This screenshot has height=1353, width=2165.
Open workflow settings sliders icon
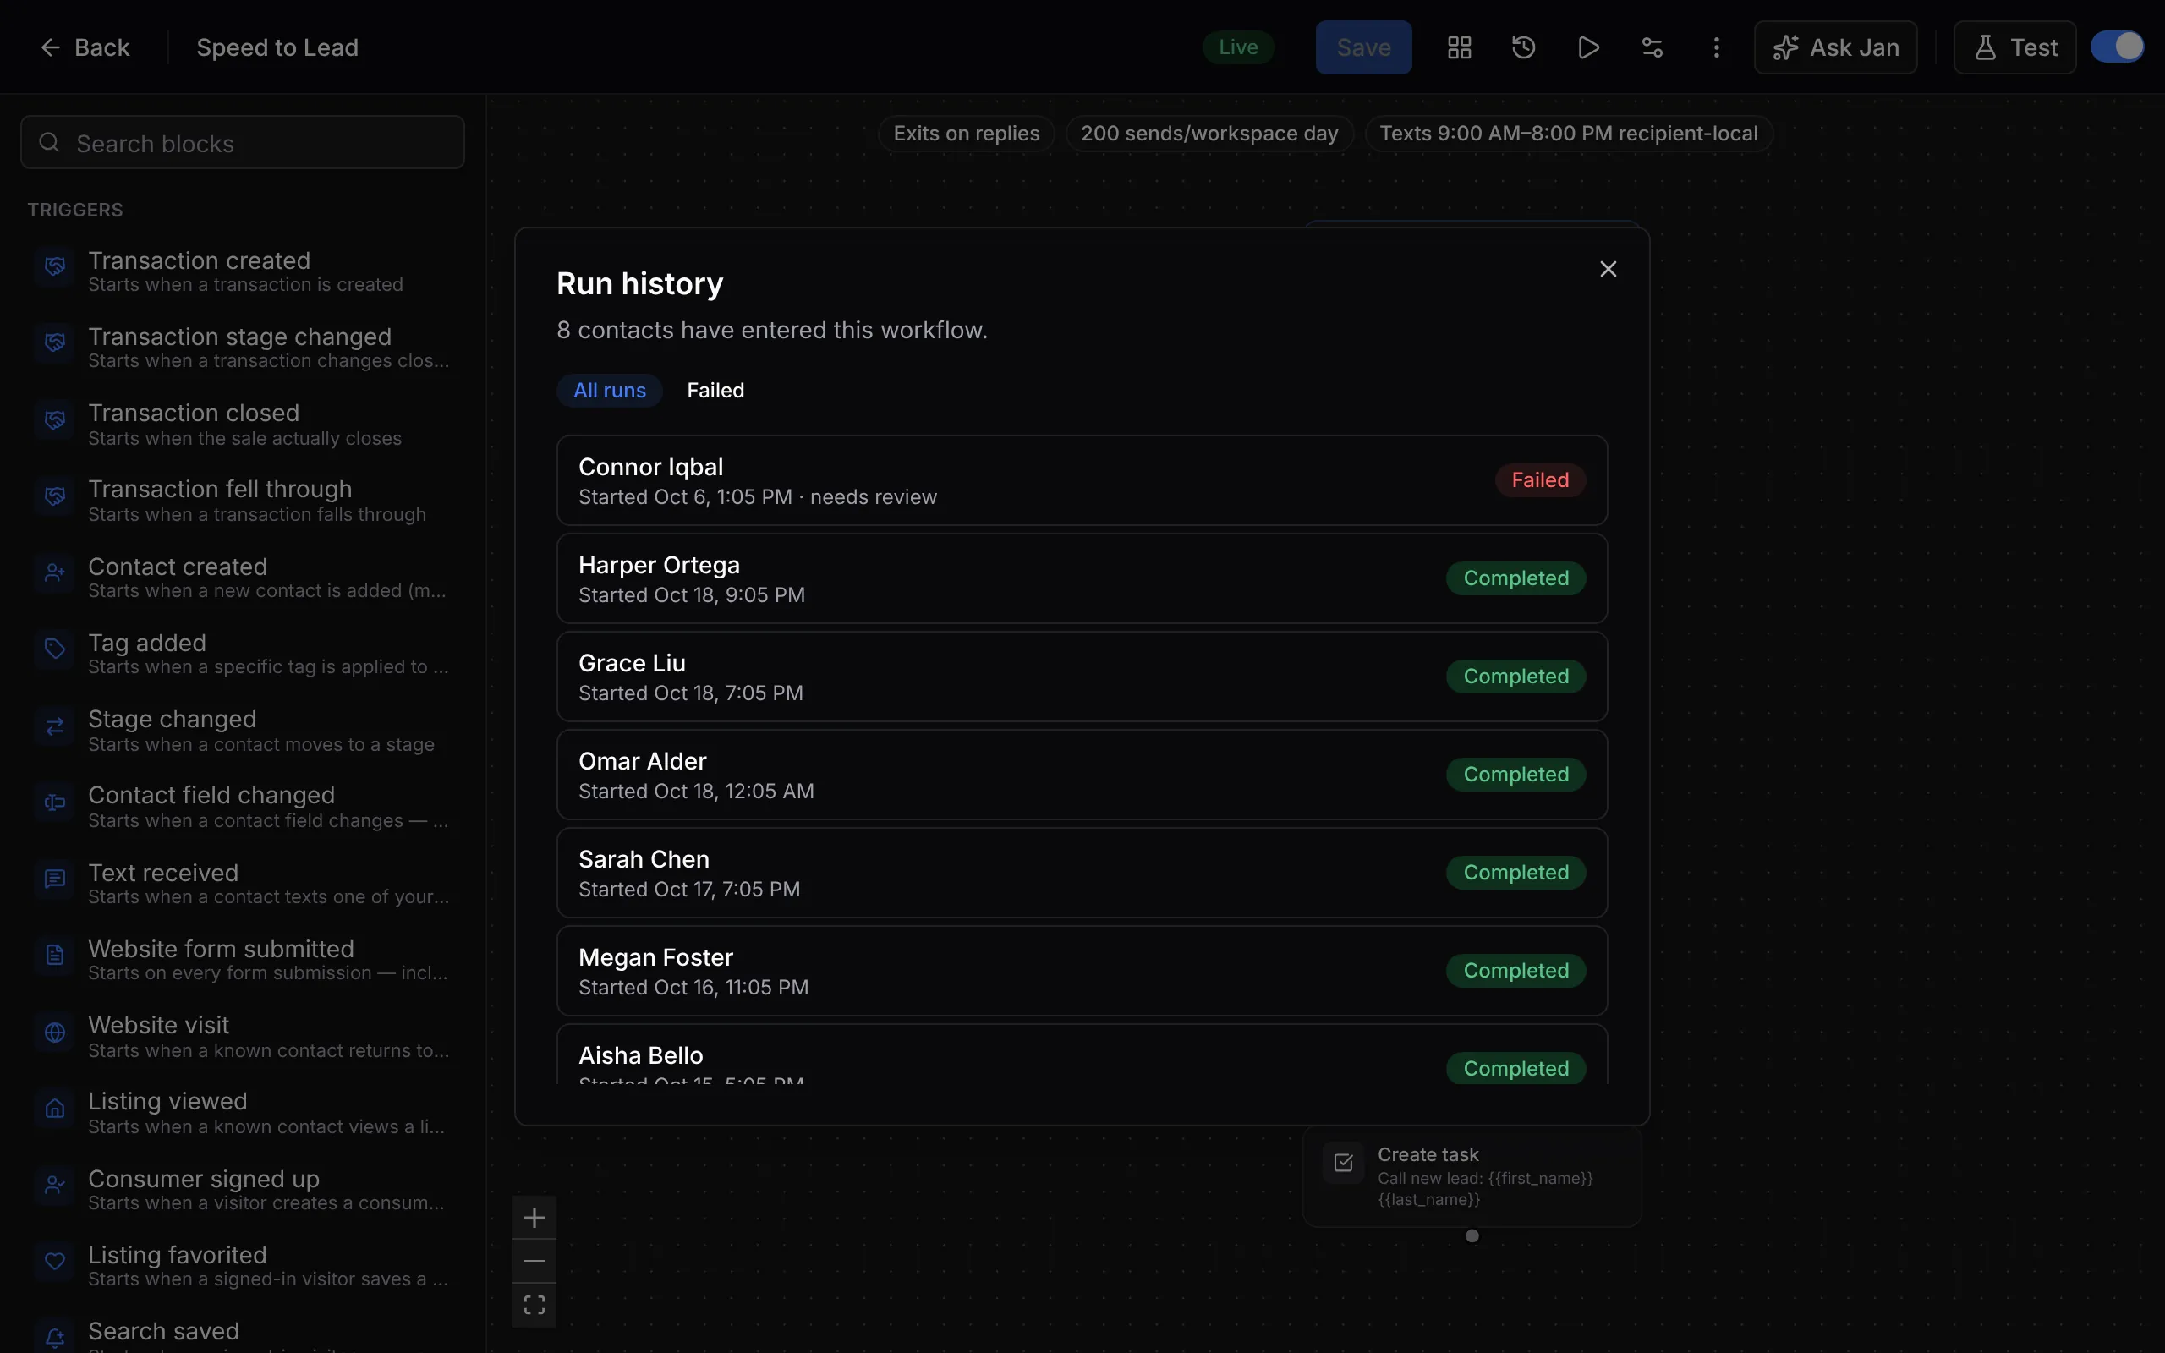(1653, 47)
